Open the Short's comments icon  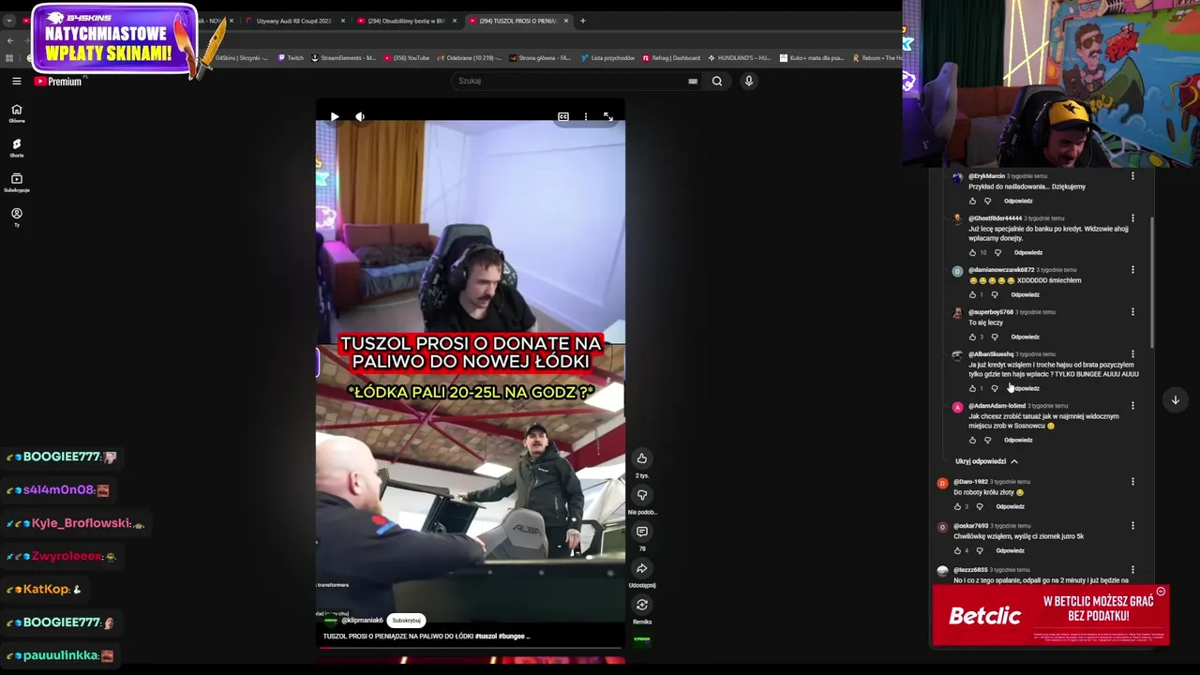pos(642,532)
